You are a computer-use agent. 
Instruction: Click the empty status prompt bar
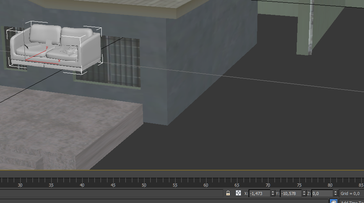click(x=111, y=193)
